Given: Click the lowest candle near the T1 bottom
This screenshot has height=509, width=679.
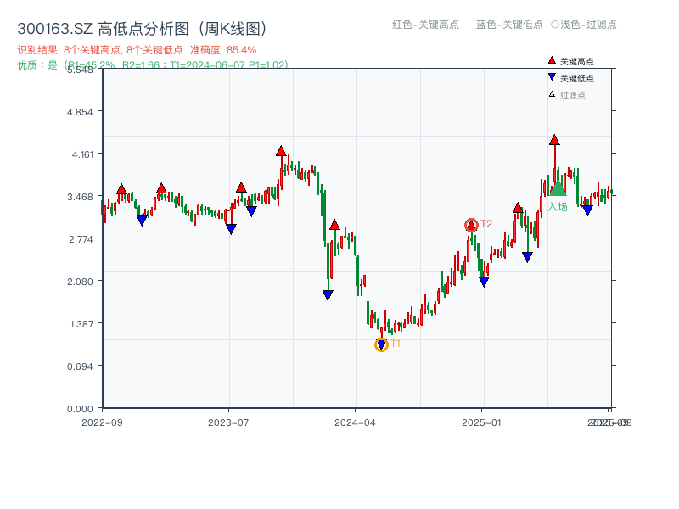Looking at the screenshot, I should [381, 329].
